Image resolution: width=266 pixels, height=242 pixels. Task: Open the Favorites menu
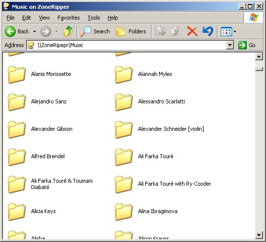(69, 18)
